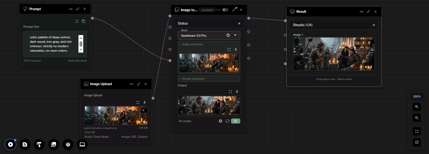Remove the uploaded image with the X overlay

coord(143,110)
